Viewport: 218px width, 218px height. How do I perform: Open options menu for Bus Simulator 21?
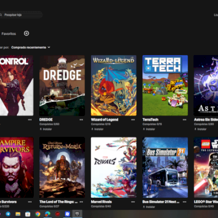click(185, 202)
